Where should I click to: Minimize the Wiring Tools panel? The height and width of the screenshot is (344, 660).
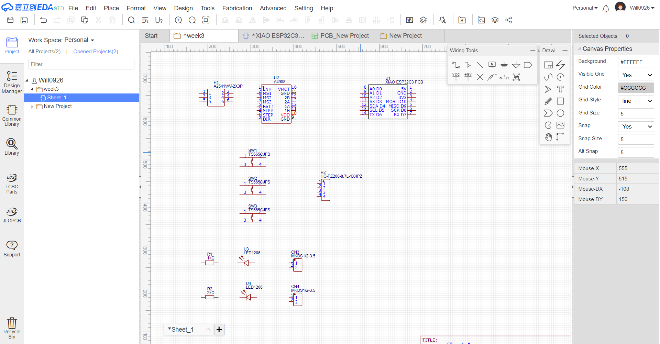532,51
